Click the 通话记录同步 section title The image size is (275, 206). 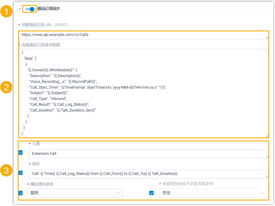pyautogui.click(x=48, y=9)
